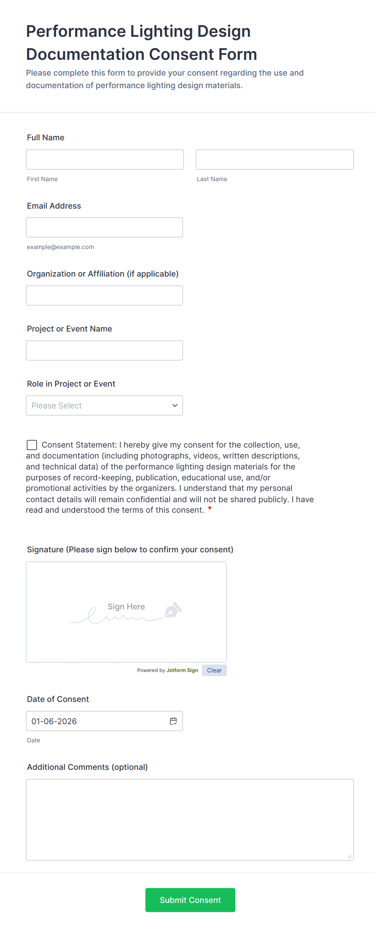Click the Sign Here signature box
Image resolution: width=376 pixels, height=932 pixels.
tap(126, 612)
